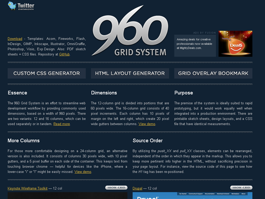Toggle Show Grid for Keynote Wireframe Toolkit
Image resolution: width=265 pixels, height=199 pixels.
[116, 188]
